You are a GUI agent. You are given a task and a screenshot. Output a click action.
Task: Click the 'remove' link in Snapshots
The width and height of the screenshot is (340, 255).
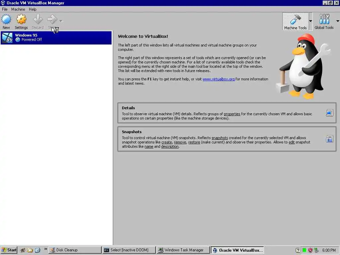click(180, 142)
